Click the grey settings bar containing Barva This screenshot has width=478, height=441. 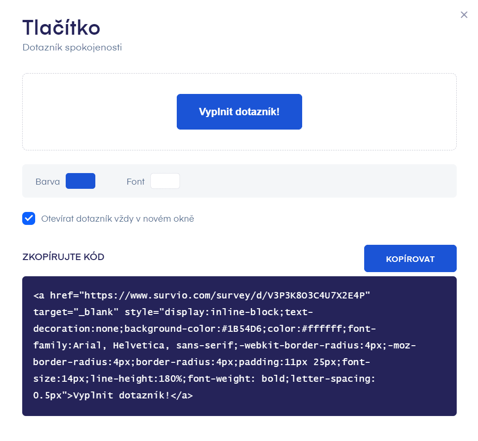click(x=278, y=181)
